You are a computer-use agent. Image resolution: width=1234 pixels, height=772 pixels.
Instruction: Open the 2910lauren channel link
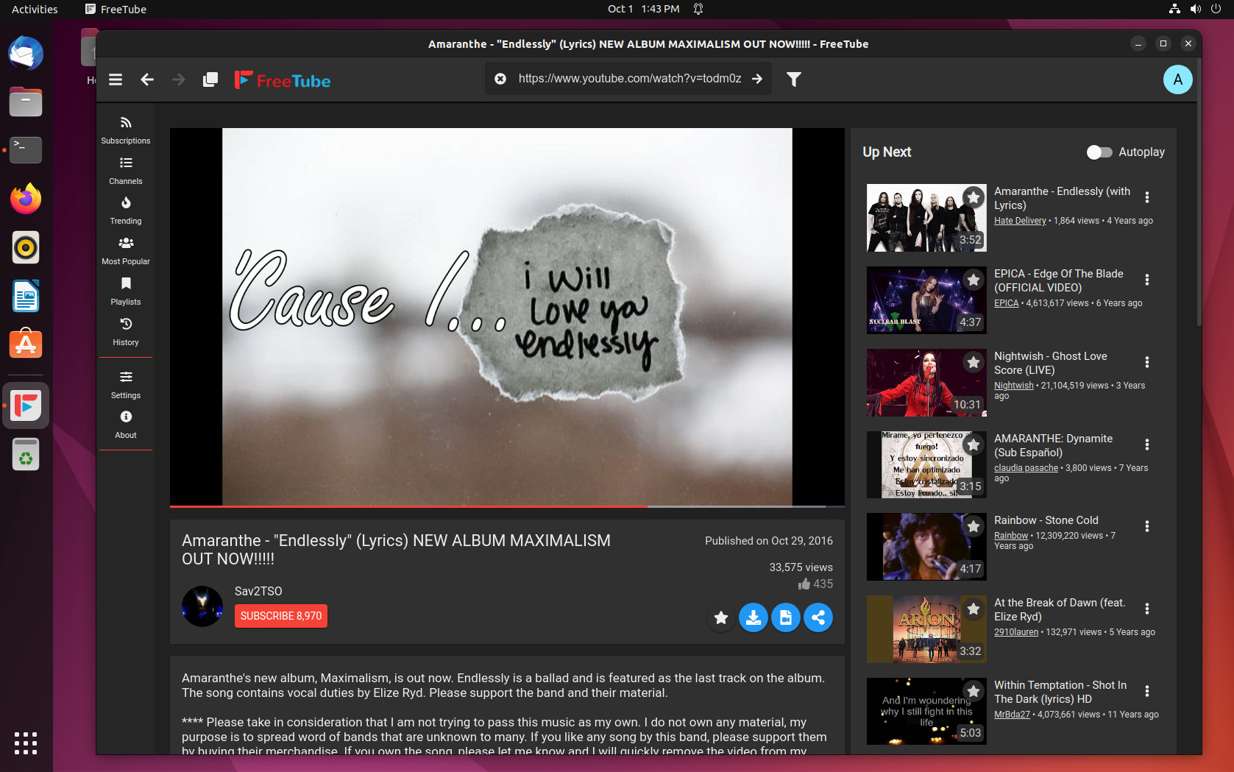click(x=1016, y=632)
